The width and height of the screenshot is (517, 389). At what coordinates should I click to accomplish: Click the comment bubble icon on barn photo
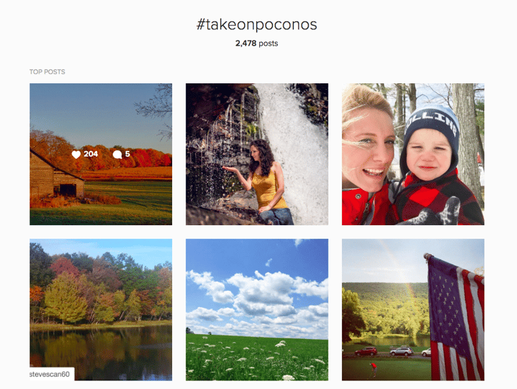[x=117, y=155]
